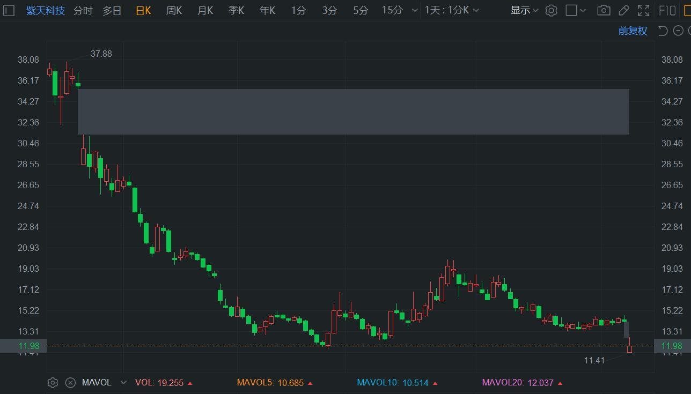Open MAVOL indicator settings gear
691x394 pixels.
(x=53, y=383)
